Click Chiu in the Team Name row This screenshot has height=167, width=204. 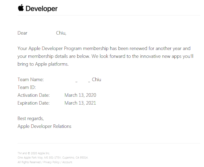96,80
